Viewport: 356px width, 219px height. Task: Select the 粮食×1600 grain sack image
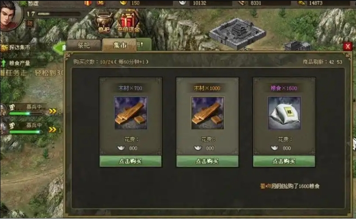[284, 113]
